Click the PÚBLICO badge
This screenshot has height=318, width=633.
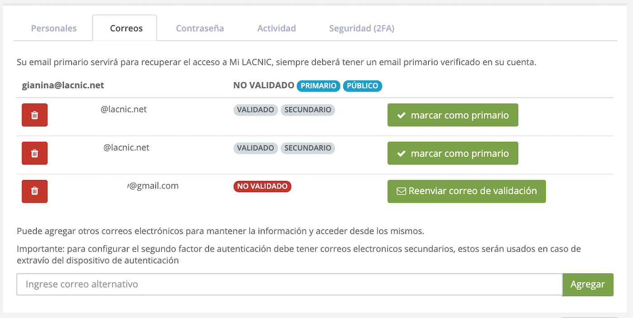pyautogui.click(x=363, y=86)
